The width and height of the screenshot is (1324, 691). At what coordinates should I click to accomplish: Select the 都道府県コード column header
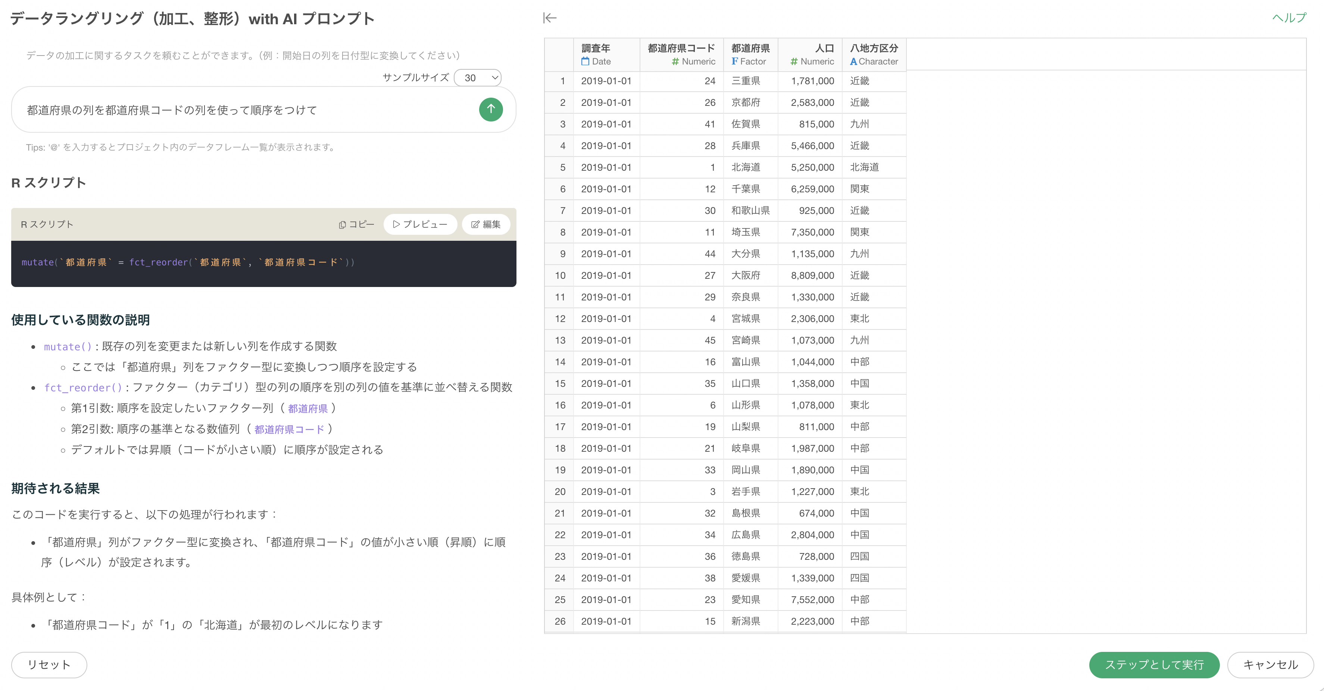click(x=681, y=54)
